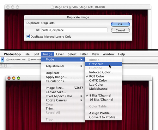The height and width of the screenshot is (130, 158).
Task: Select Grayscale mode
Action: pos(103,64)
